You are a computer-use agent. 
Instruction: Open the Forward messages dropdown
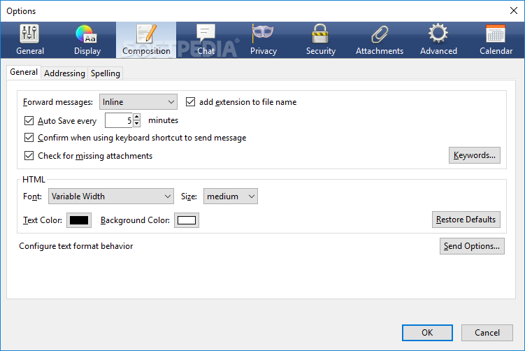[138, 102]
